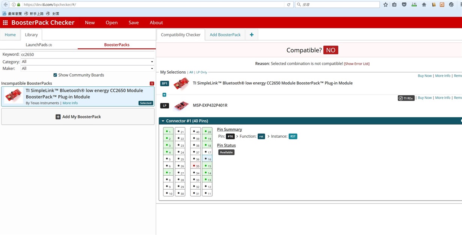The image size is (462, 235).
Task: Select pin 7 in the connector grid
Action: (168, 173)
